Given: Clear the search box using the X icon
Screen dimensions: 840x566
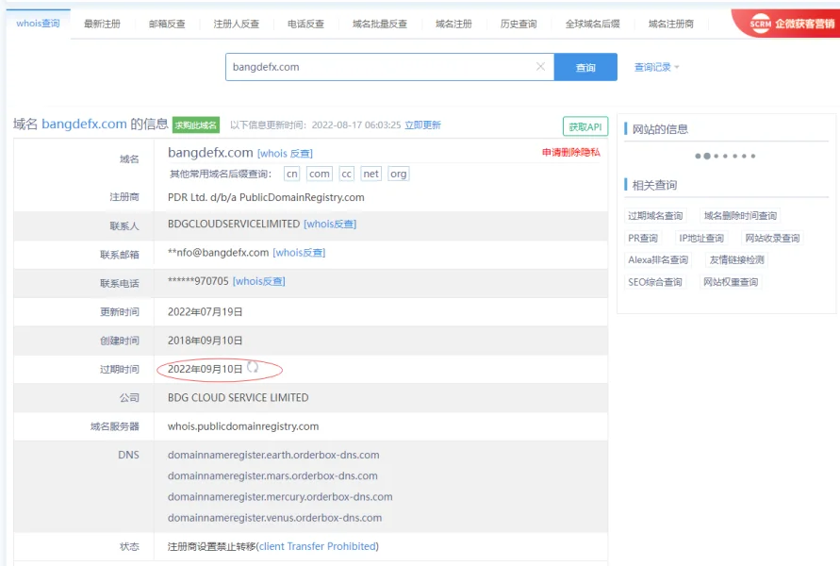Looking at the screenshot, I should pos(540,66).
